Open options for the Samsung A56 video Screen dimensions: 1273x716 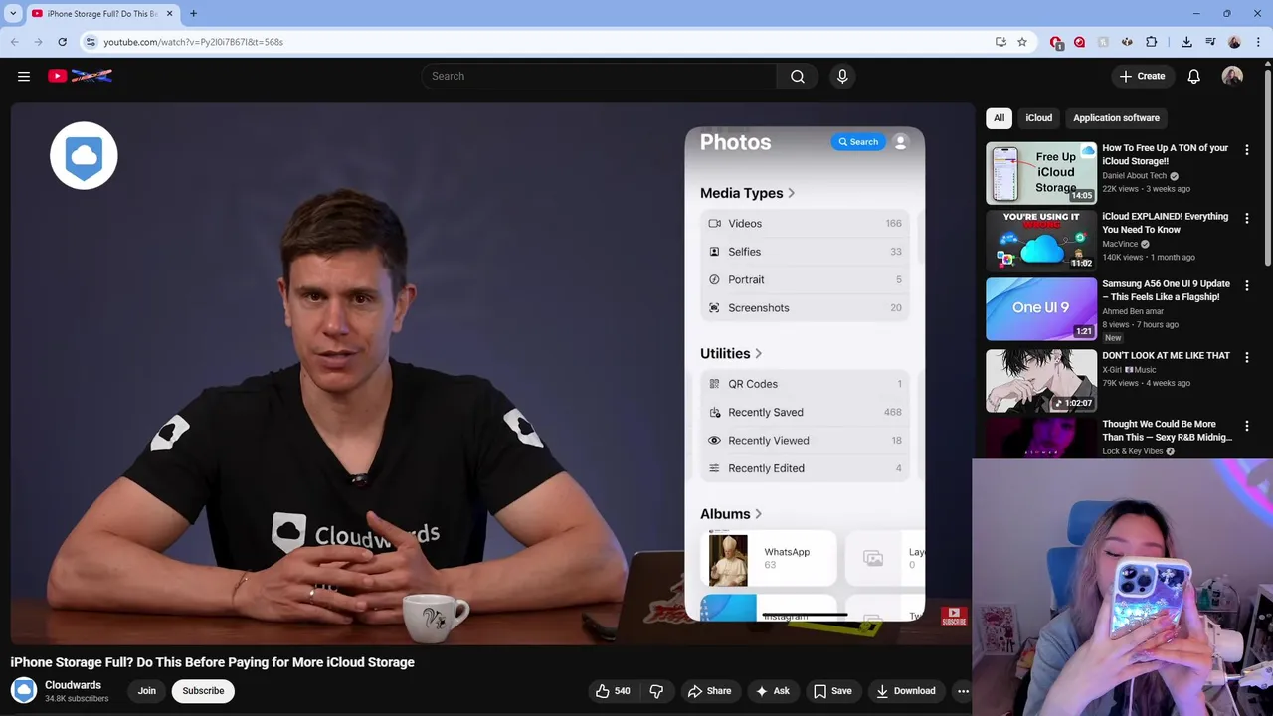(x=1247, y=286)
